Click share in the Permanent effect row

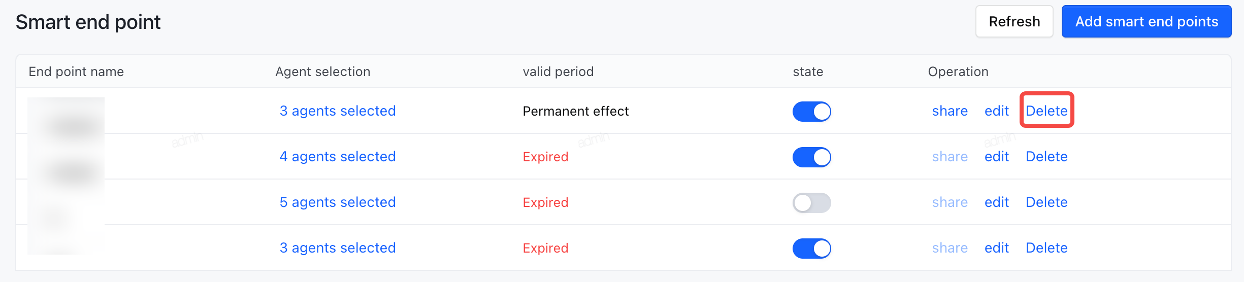(x=950, y=111)
